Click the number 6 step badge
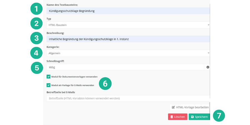Screen dimensions: 250x125 [105, 84]
